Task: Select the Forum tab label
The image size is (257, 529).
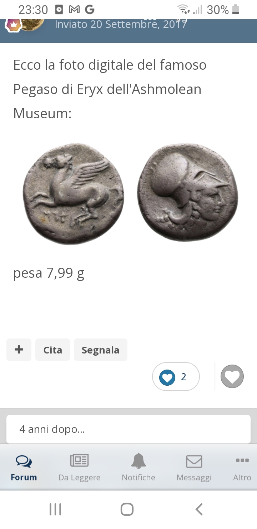Action: (24, 478)
